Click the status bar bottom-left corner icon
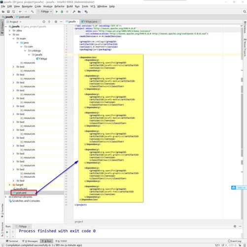Image resolution: width=247 pixels, height=247 pixels. click(x=2, y=245)
